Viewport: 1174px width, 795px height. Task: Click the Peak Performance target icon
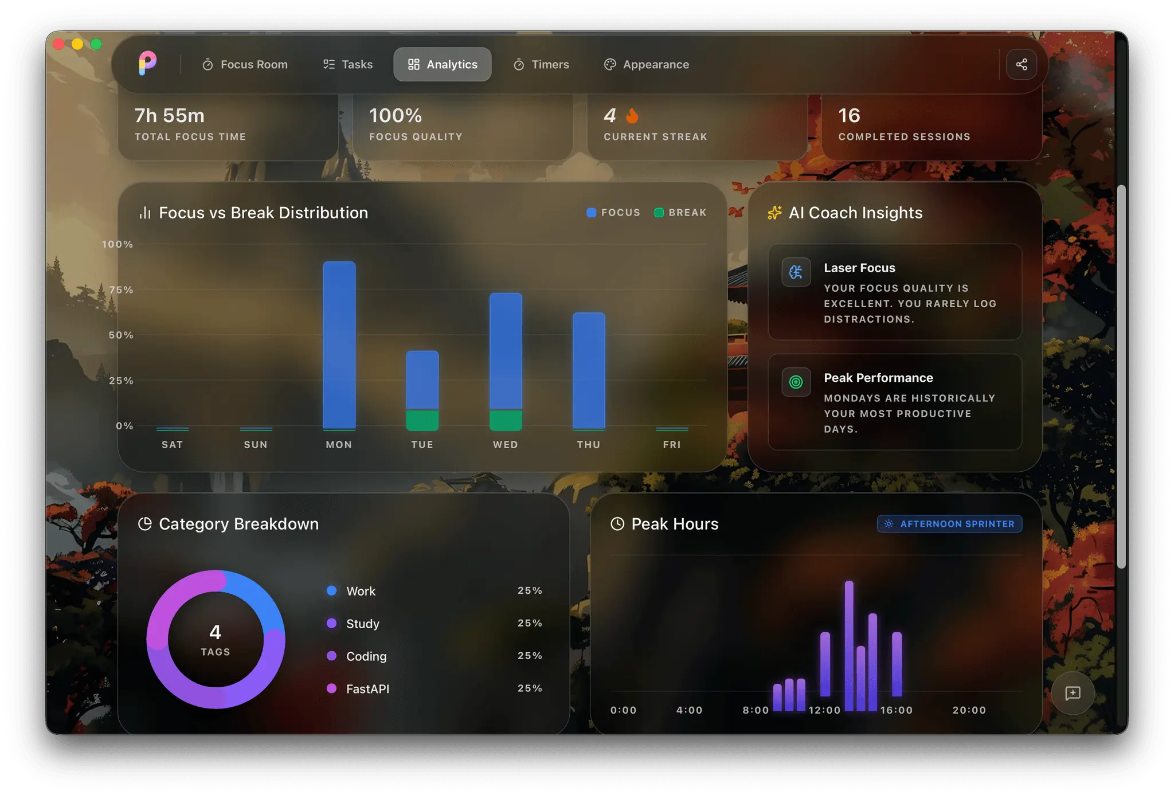(x=796, y=382)
